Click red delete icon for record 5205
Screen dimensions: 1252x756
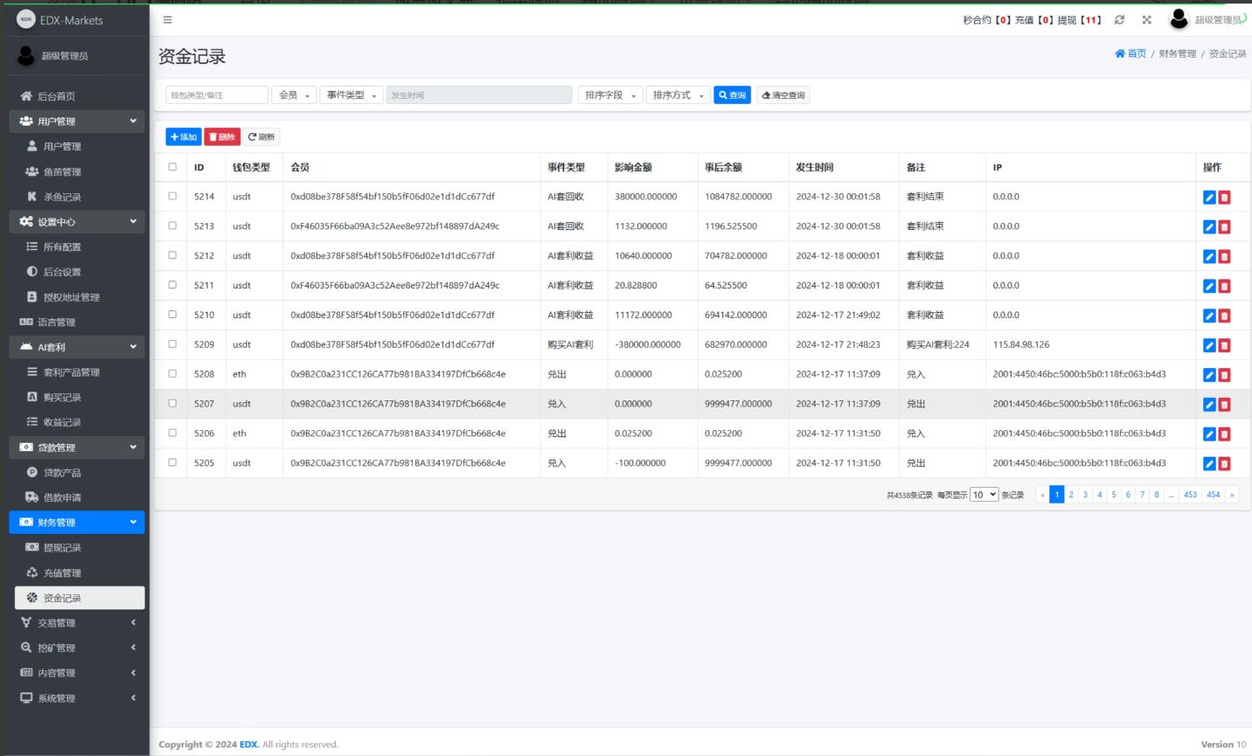pyautogui.click(x=1224, y=463)
